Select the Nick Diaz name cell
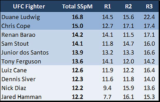The image size is (160, 102). coord(14,88)
